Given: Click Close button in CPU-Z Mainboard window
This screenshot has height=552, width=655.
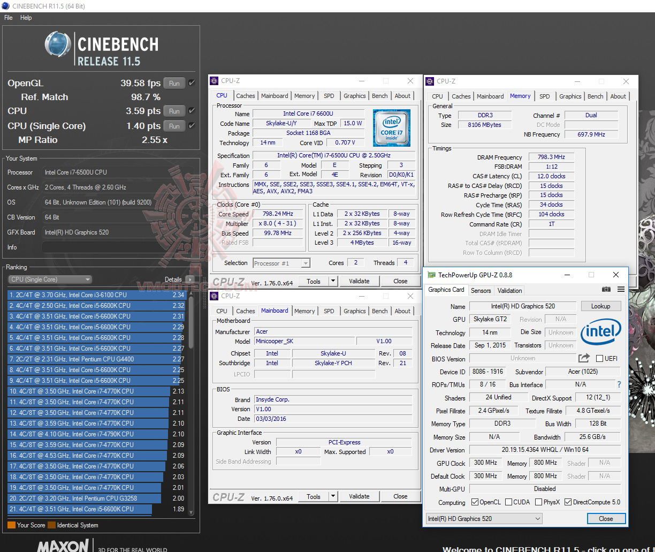Looking at the screenshot, I should coord(400,496).
